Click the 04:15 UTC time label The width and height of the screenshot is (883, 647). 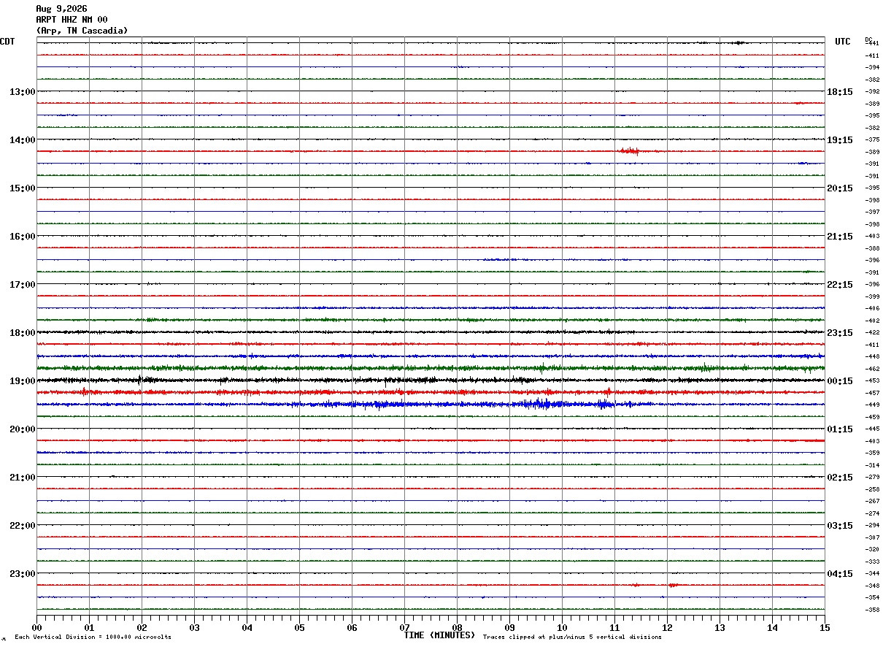840,574
